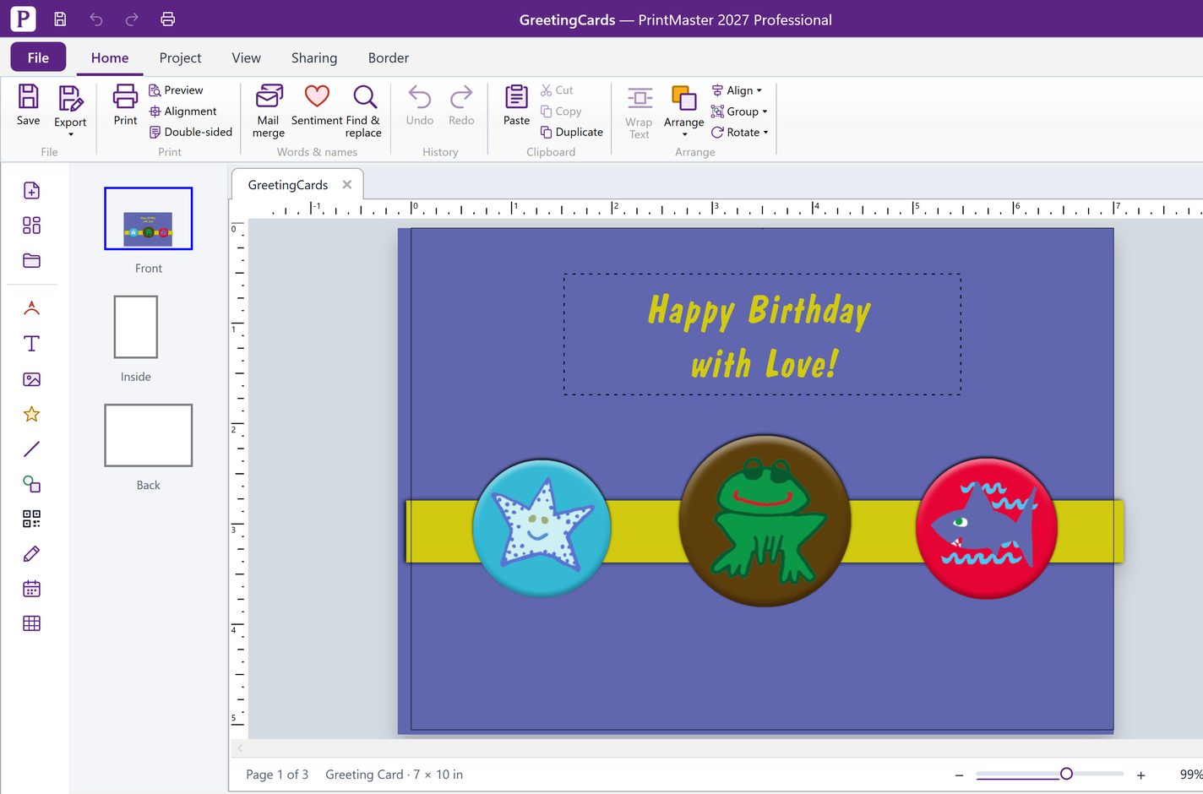The height and width of the screenshot is (794, 1203).
Task: Click the new page icon in the sidebar
Action: pyautogui.click(x=31, y=190)
